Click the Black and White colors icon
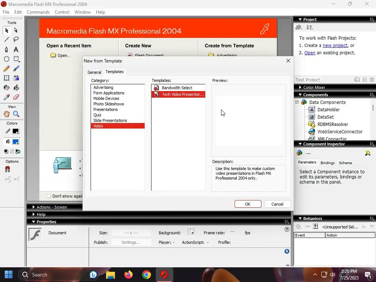The height and width of the screenshot is (282, 376). 6,152
